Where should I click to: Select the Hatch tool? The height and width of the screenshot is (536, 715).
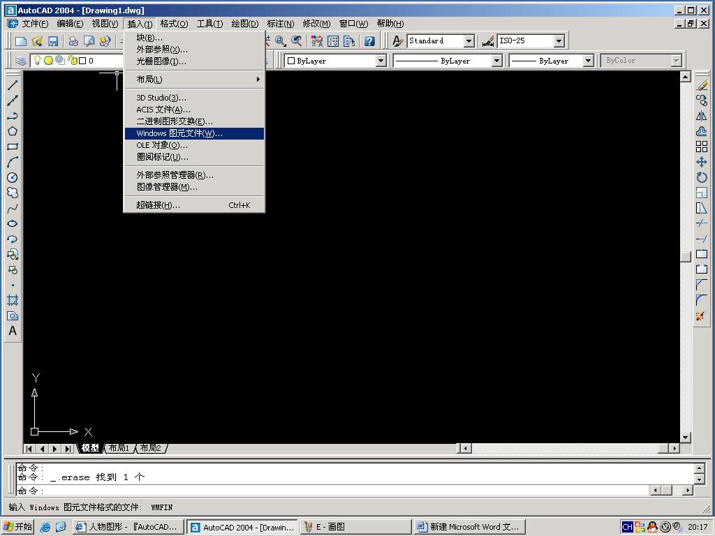coord(13,300)
